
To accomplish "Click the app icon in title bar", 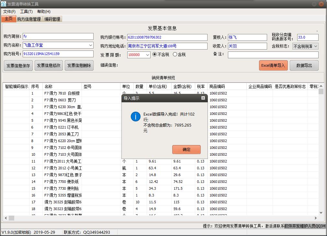I will (4, 4).
